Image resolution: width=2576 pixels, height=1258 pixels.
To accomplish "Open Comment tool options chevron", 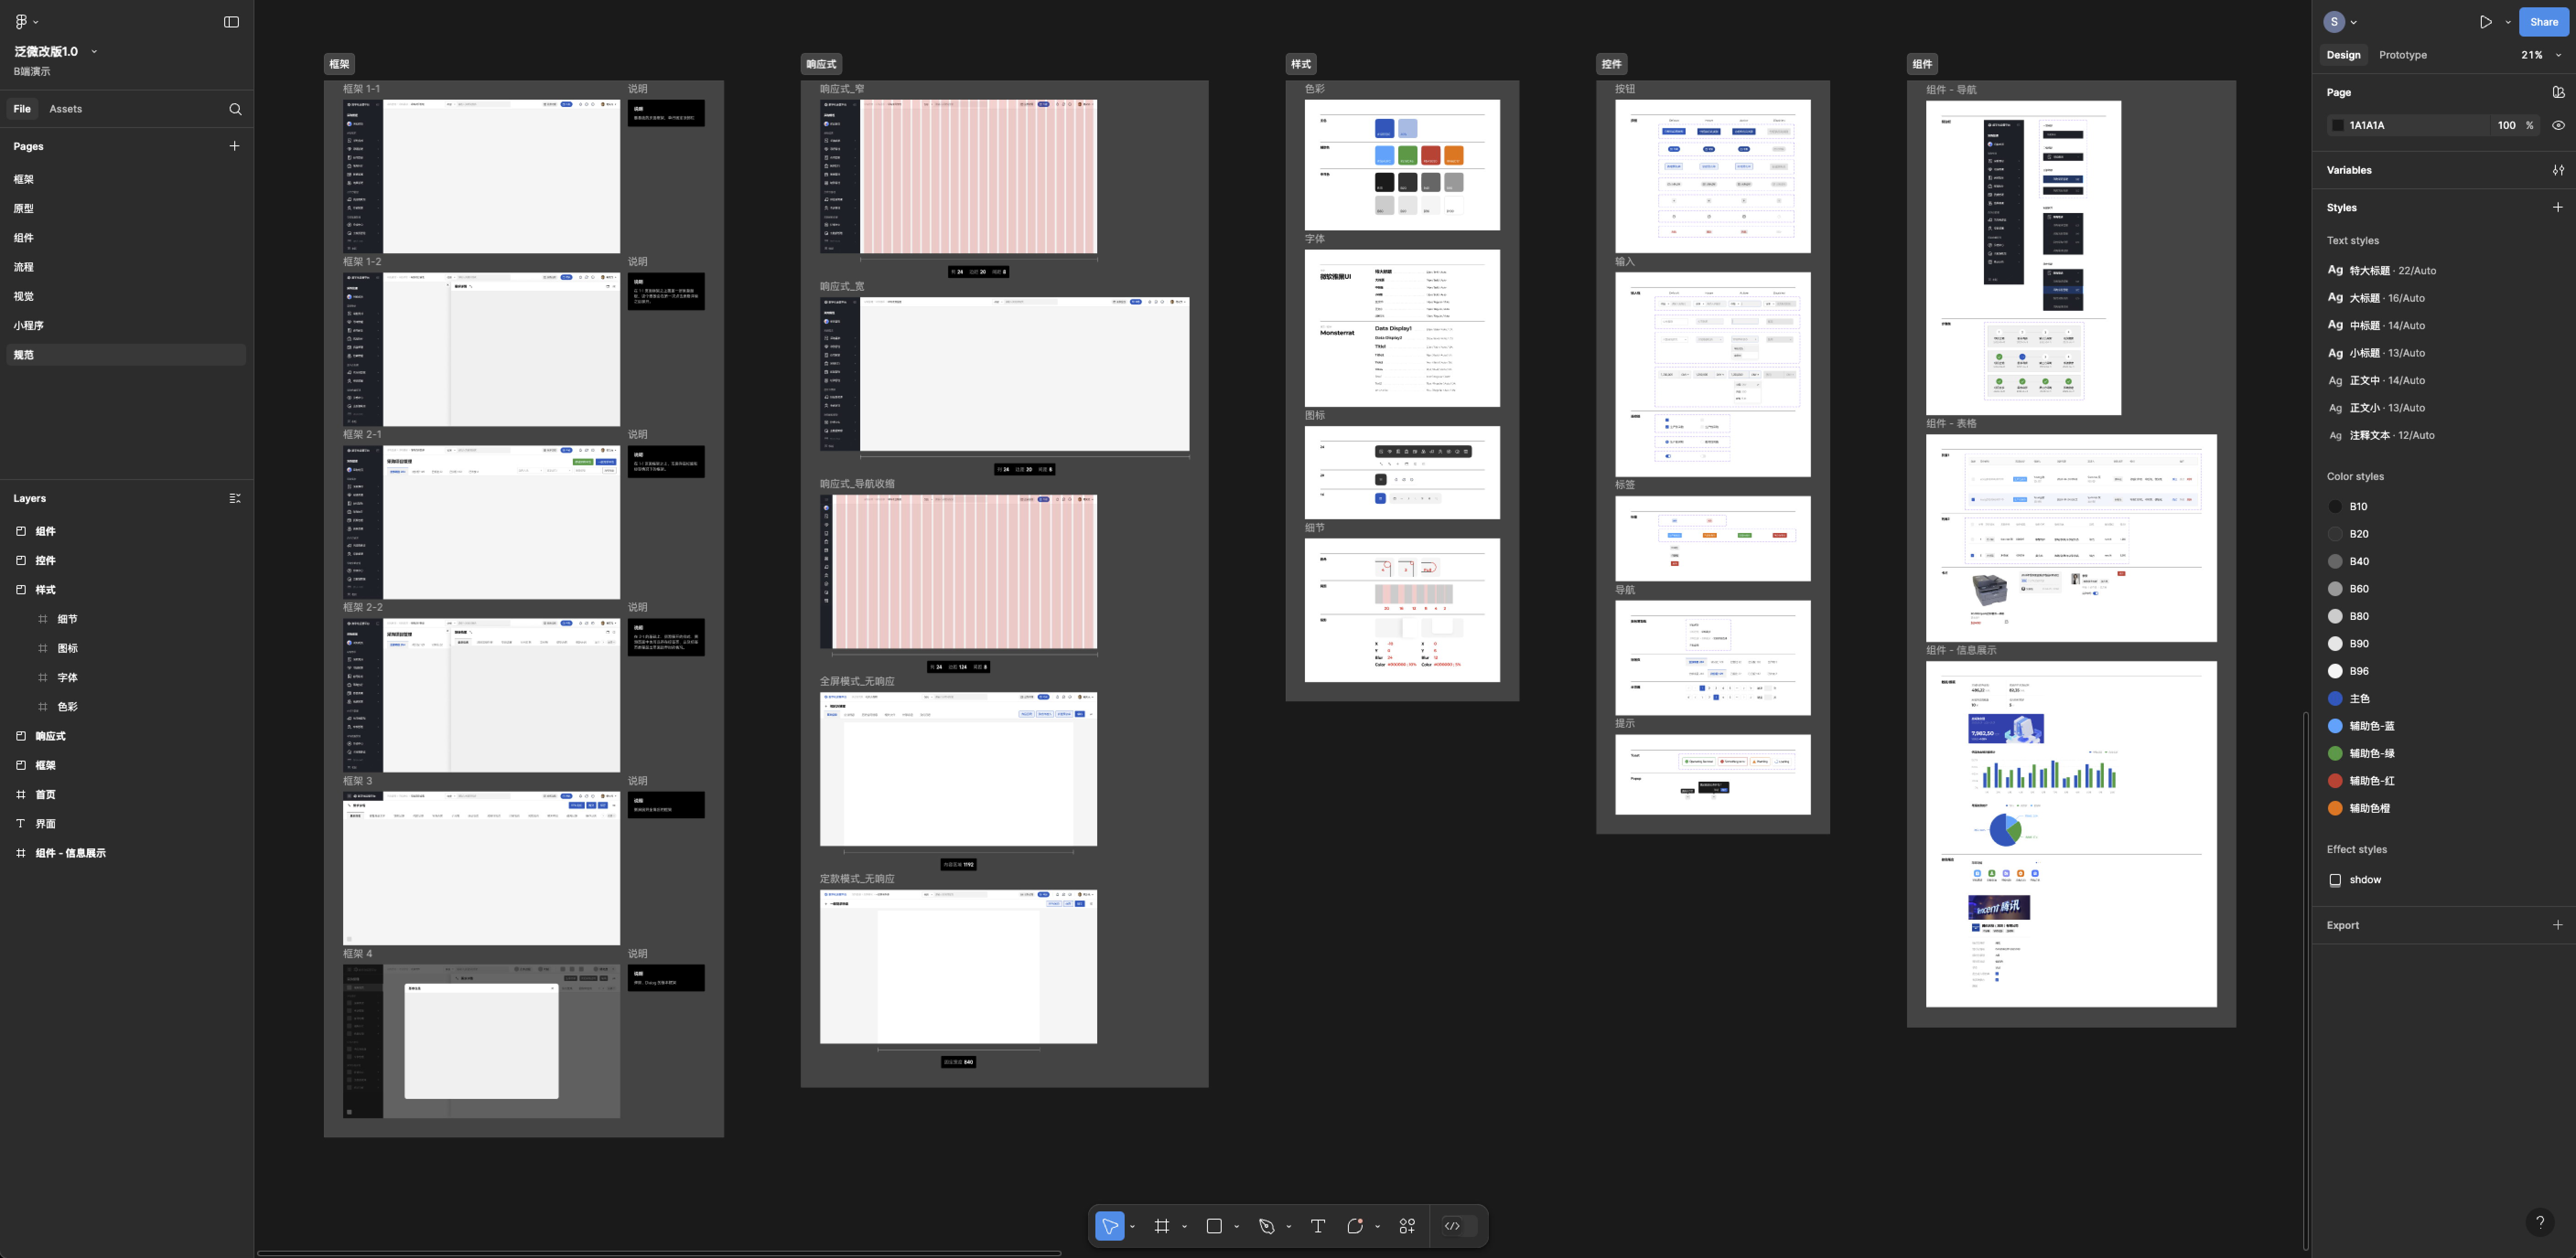I will pos(1377,1227).
